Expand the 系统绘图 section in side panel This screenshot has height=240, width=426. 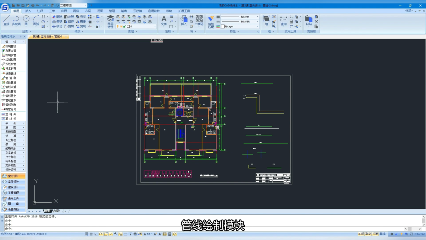pyautogui.click(x=13, y=132)
